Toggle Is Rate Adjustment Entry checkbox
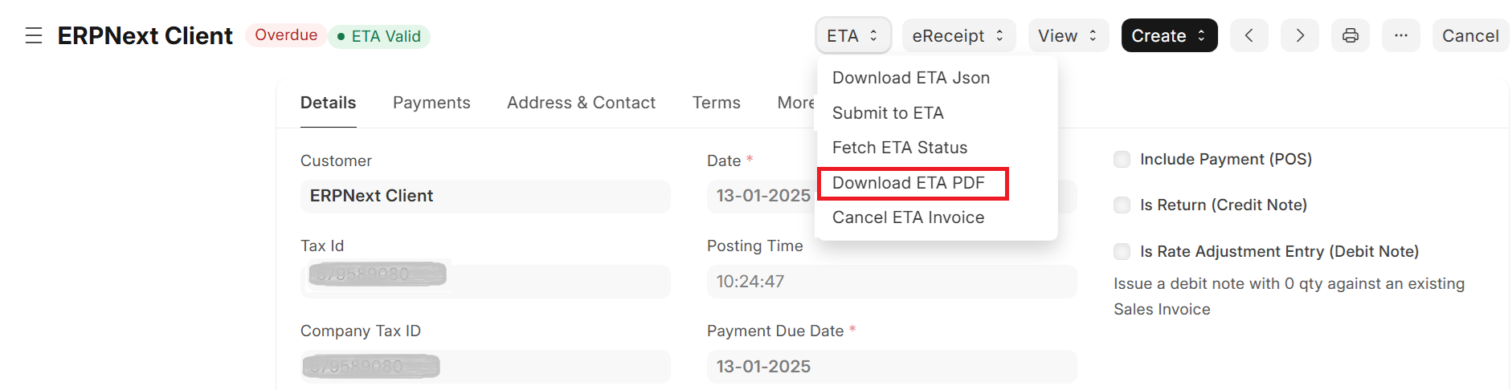This screenshot has height=390, width=1512. point(1122,252)
